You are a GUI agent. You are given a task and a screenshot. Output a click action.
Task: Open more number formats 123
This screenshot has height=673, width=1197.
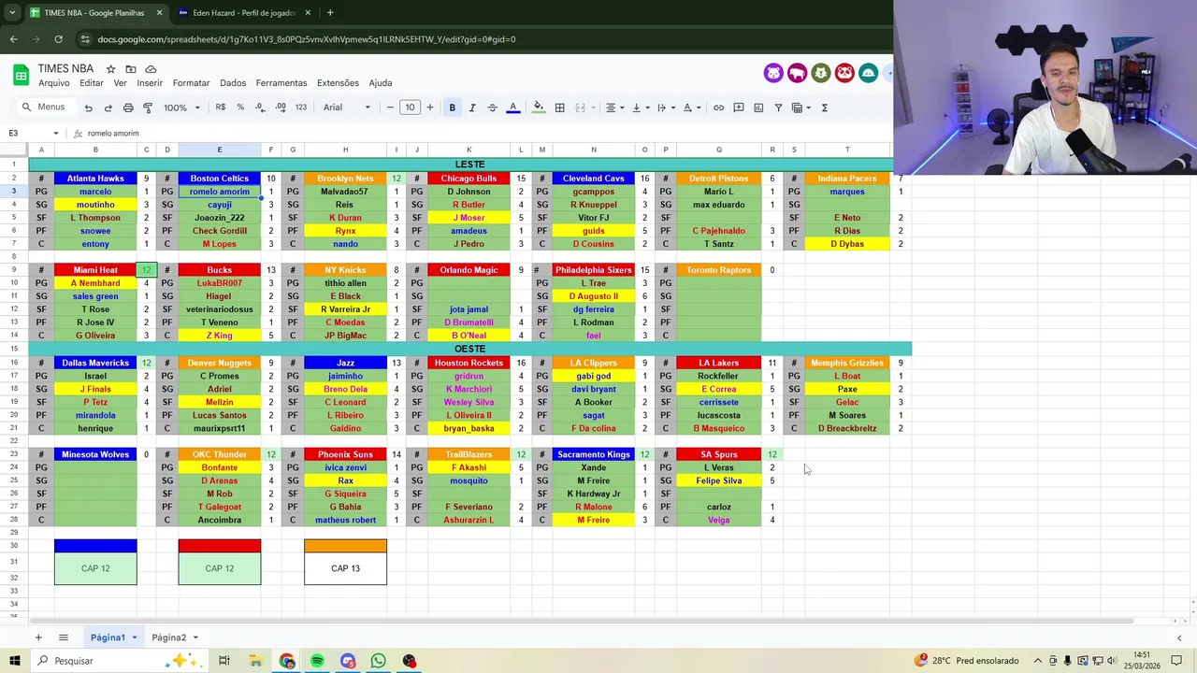[301, 107]
